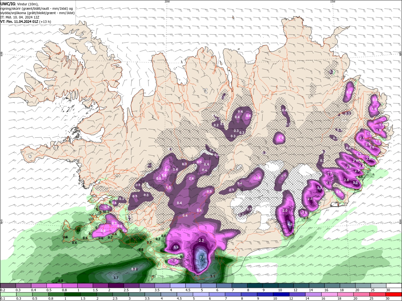The width and height of the screenshot is (402, 301).
Task: Click the 2.1 snowfall value in the east
Action: [x=361, y=138]
